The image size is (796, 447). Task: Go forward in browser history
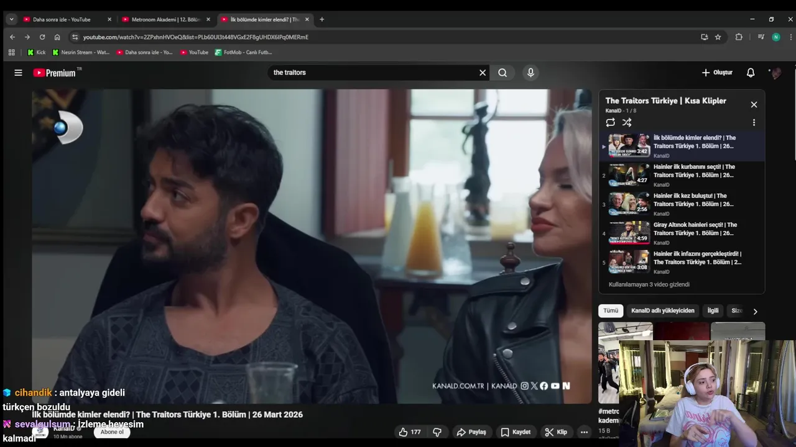[x=27, y=37]
